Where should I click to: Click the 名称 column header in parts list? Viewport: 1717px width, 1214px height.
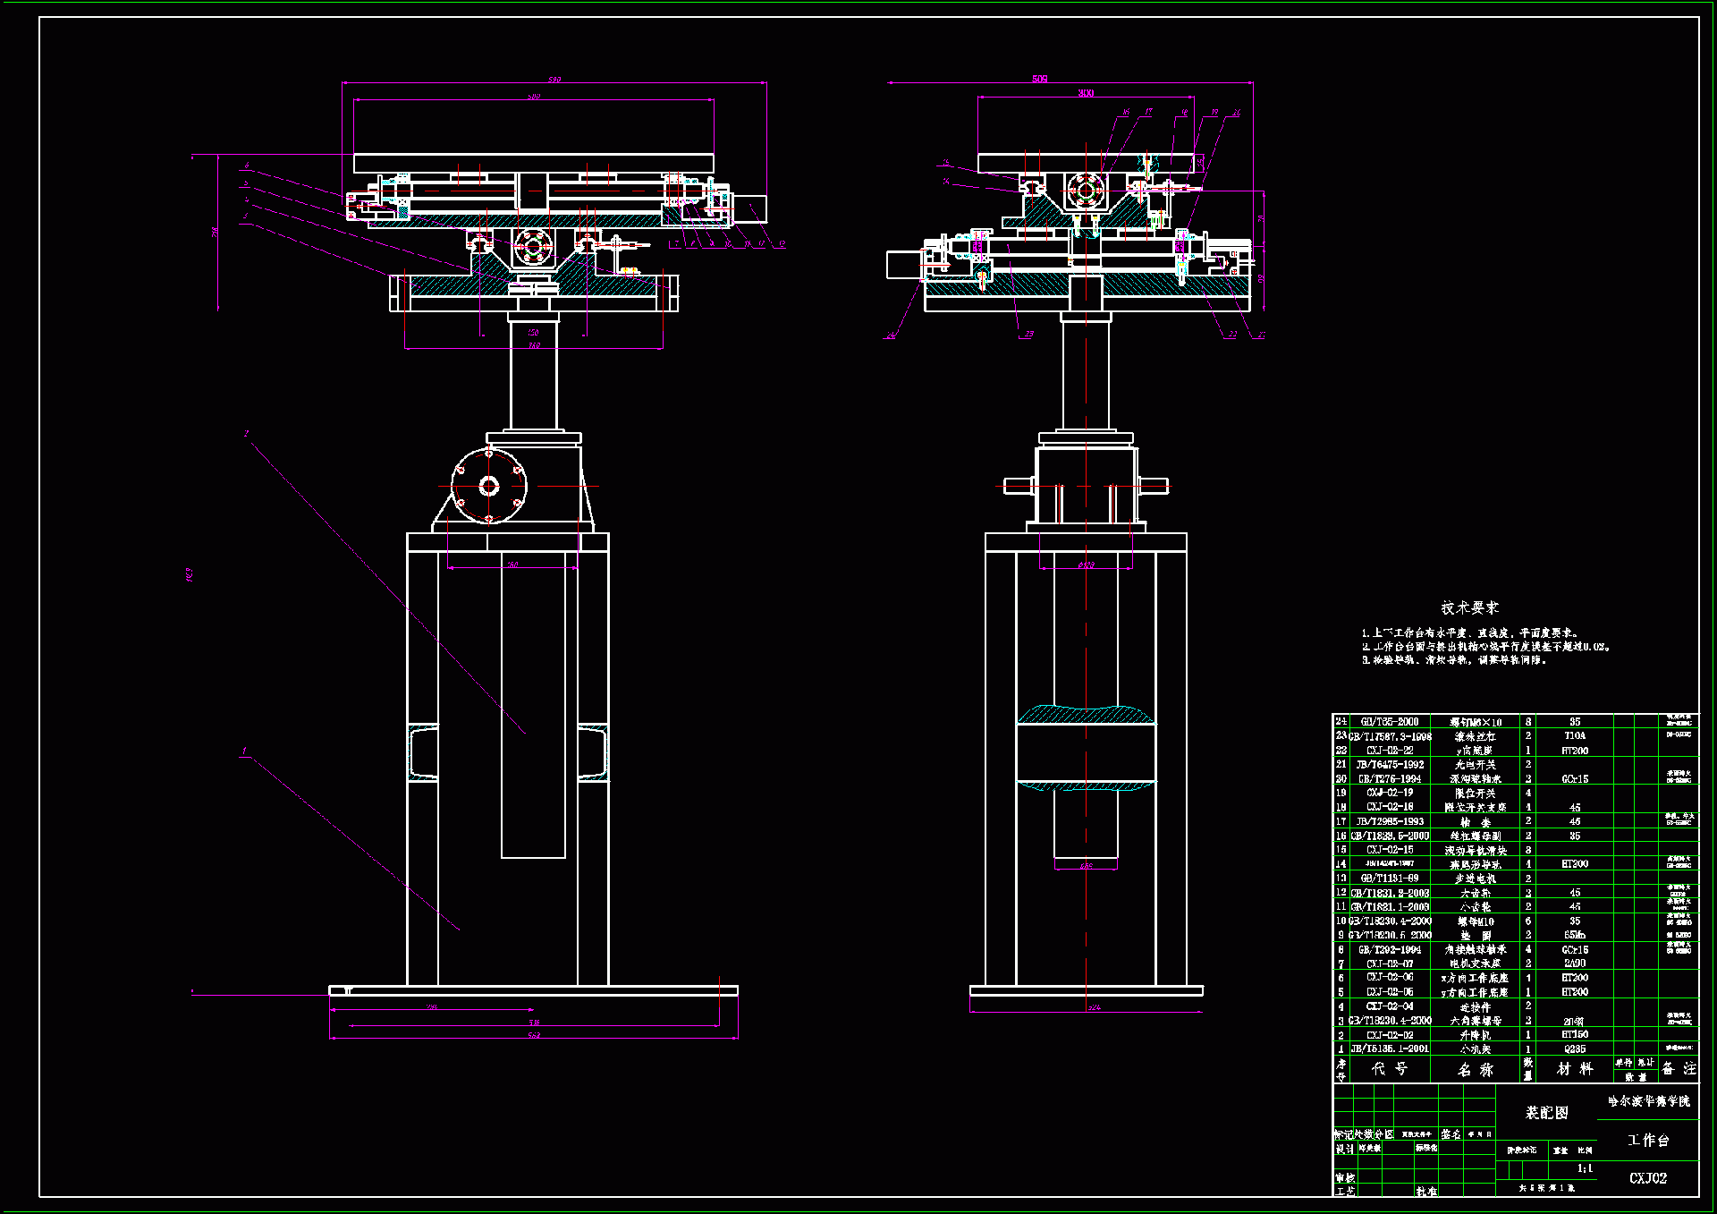[1475, 1069]
